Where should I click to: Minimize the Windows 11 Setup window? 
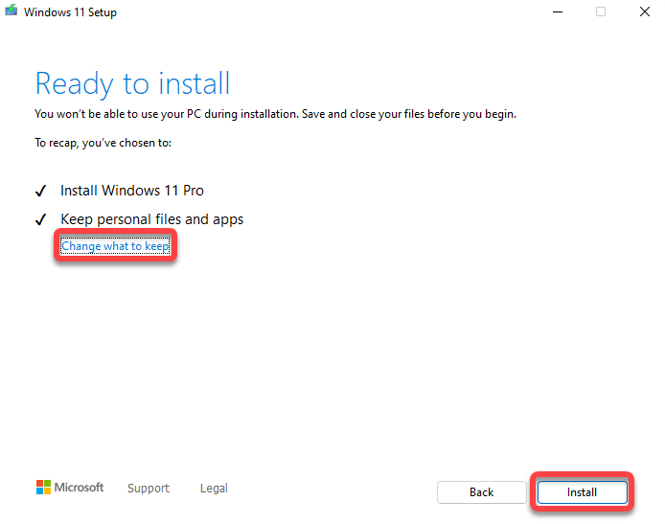coord(558,11)
